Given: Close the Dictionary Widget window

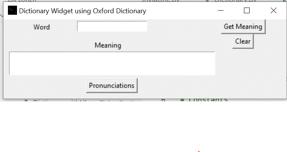Looking at the screenshot, I should tap(273, 11).
